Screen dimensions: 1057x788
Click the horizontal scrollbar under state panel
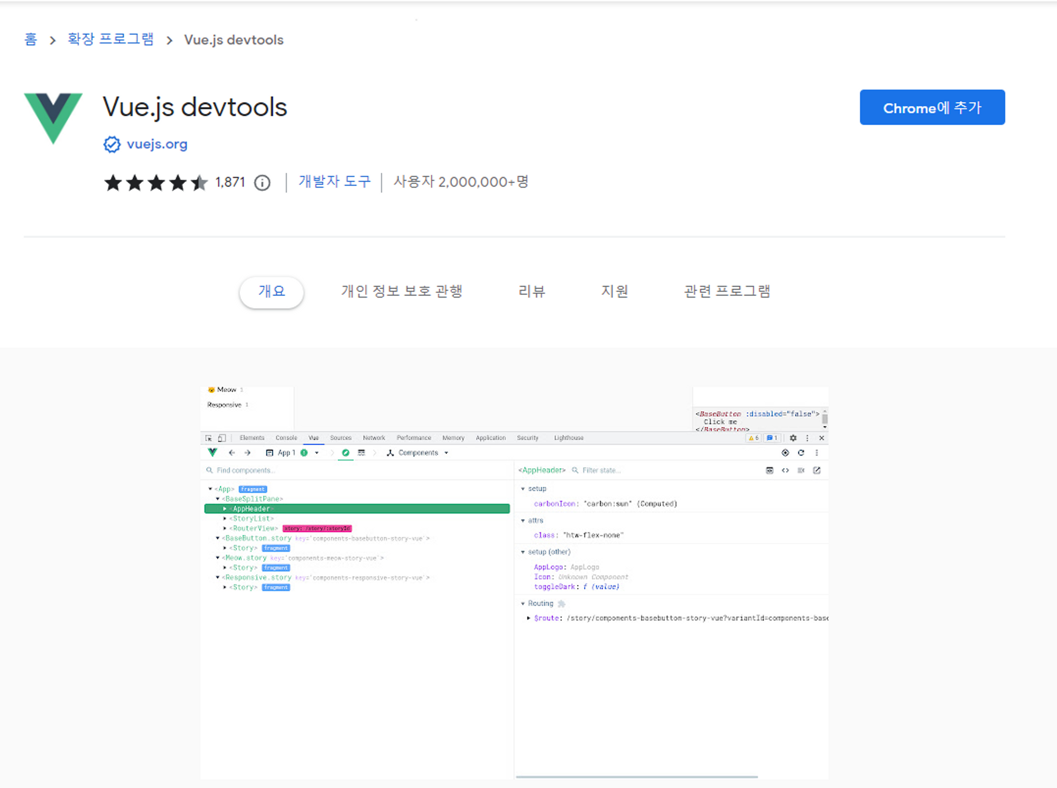pos(636,777)
